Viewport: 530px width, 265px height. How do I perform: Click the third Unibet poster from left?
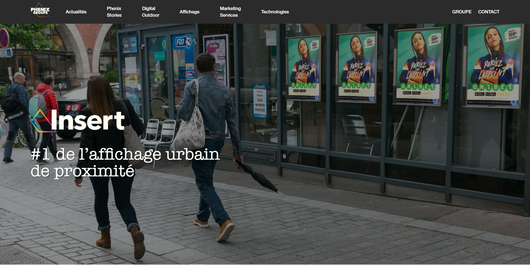(x=418, y=67)
